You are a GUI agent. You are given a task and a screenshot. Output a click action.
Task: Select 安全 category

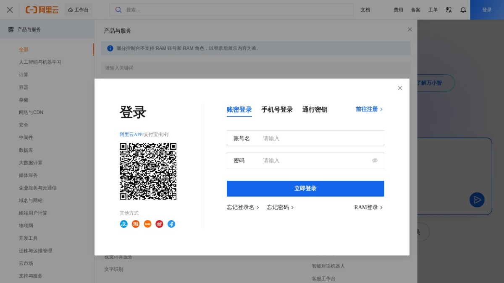pyautogui.click(x=24, y=125)
